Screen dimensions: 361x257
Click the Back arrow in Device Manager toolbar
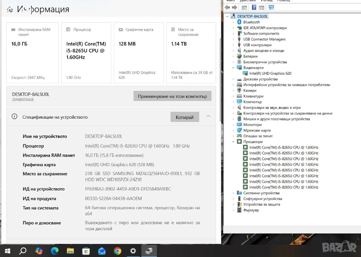click(x=227, y=7)
